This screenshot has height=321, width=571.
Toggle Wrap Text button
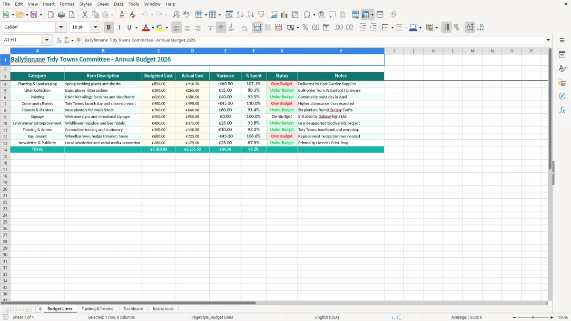coord(245,28)
